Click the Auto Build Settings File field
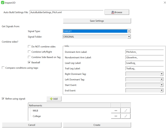The image size is (166, 128). [x=66, y=12]
